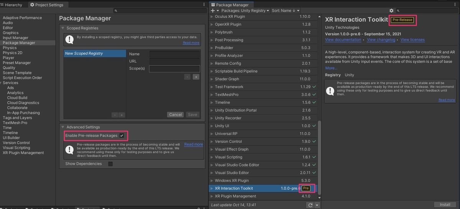Click the Save button for registry

tap(192, 114)
